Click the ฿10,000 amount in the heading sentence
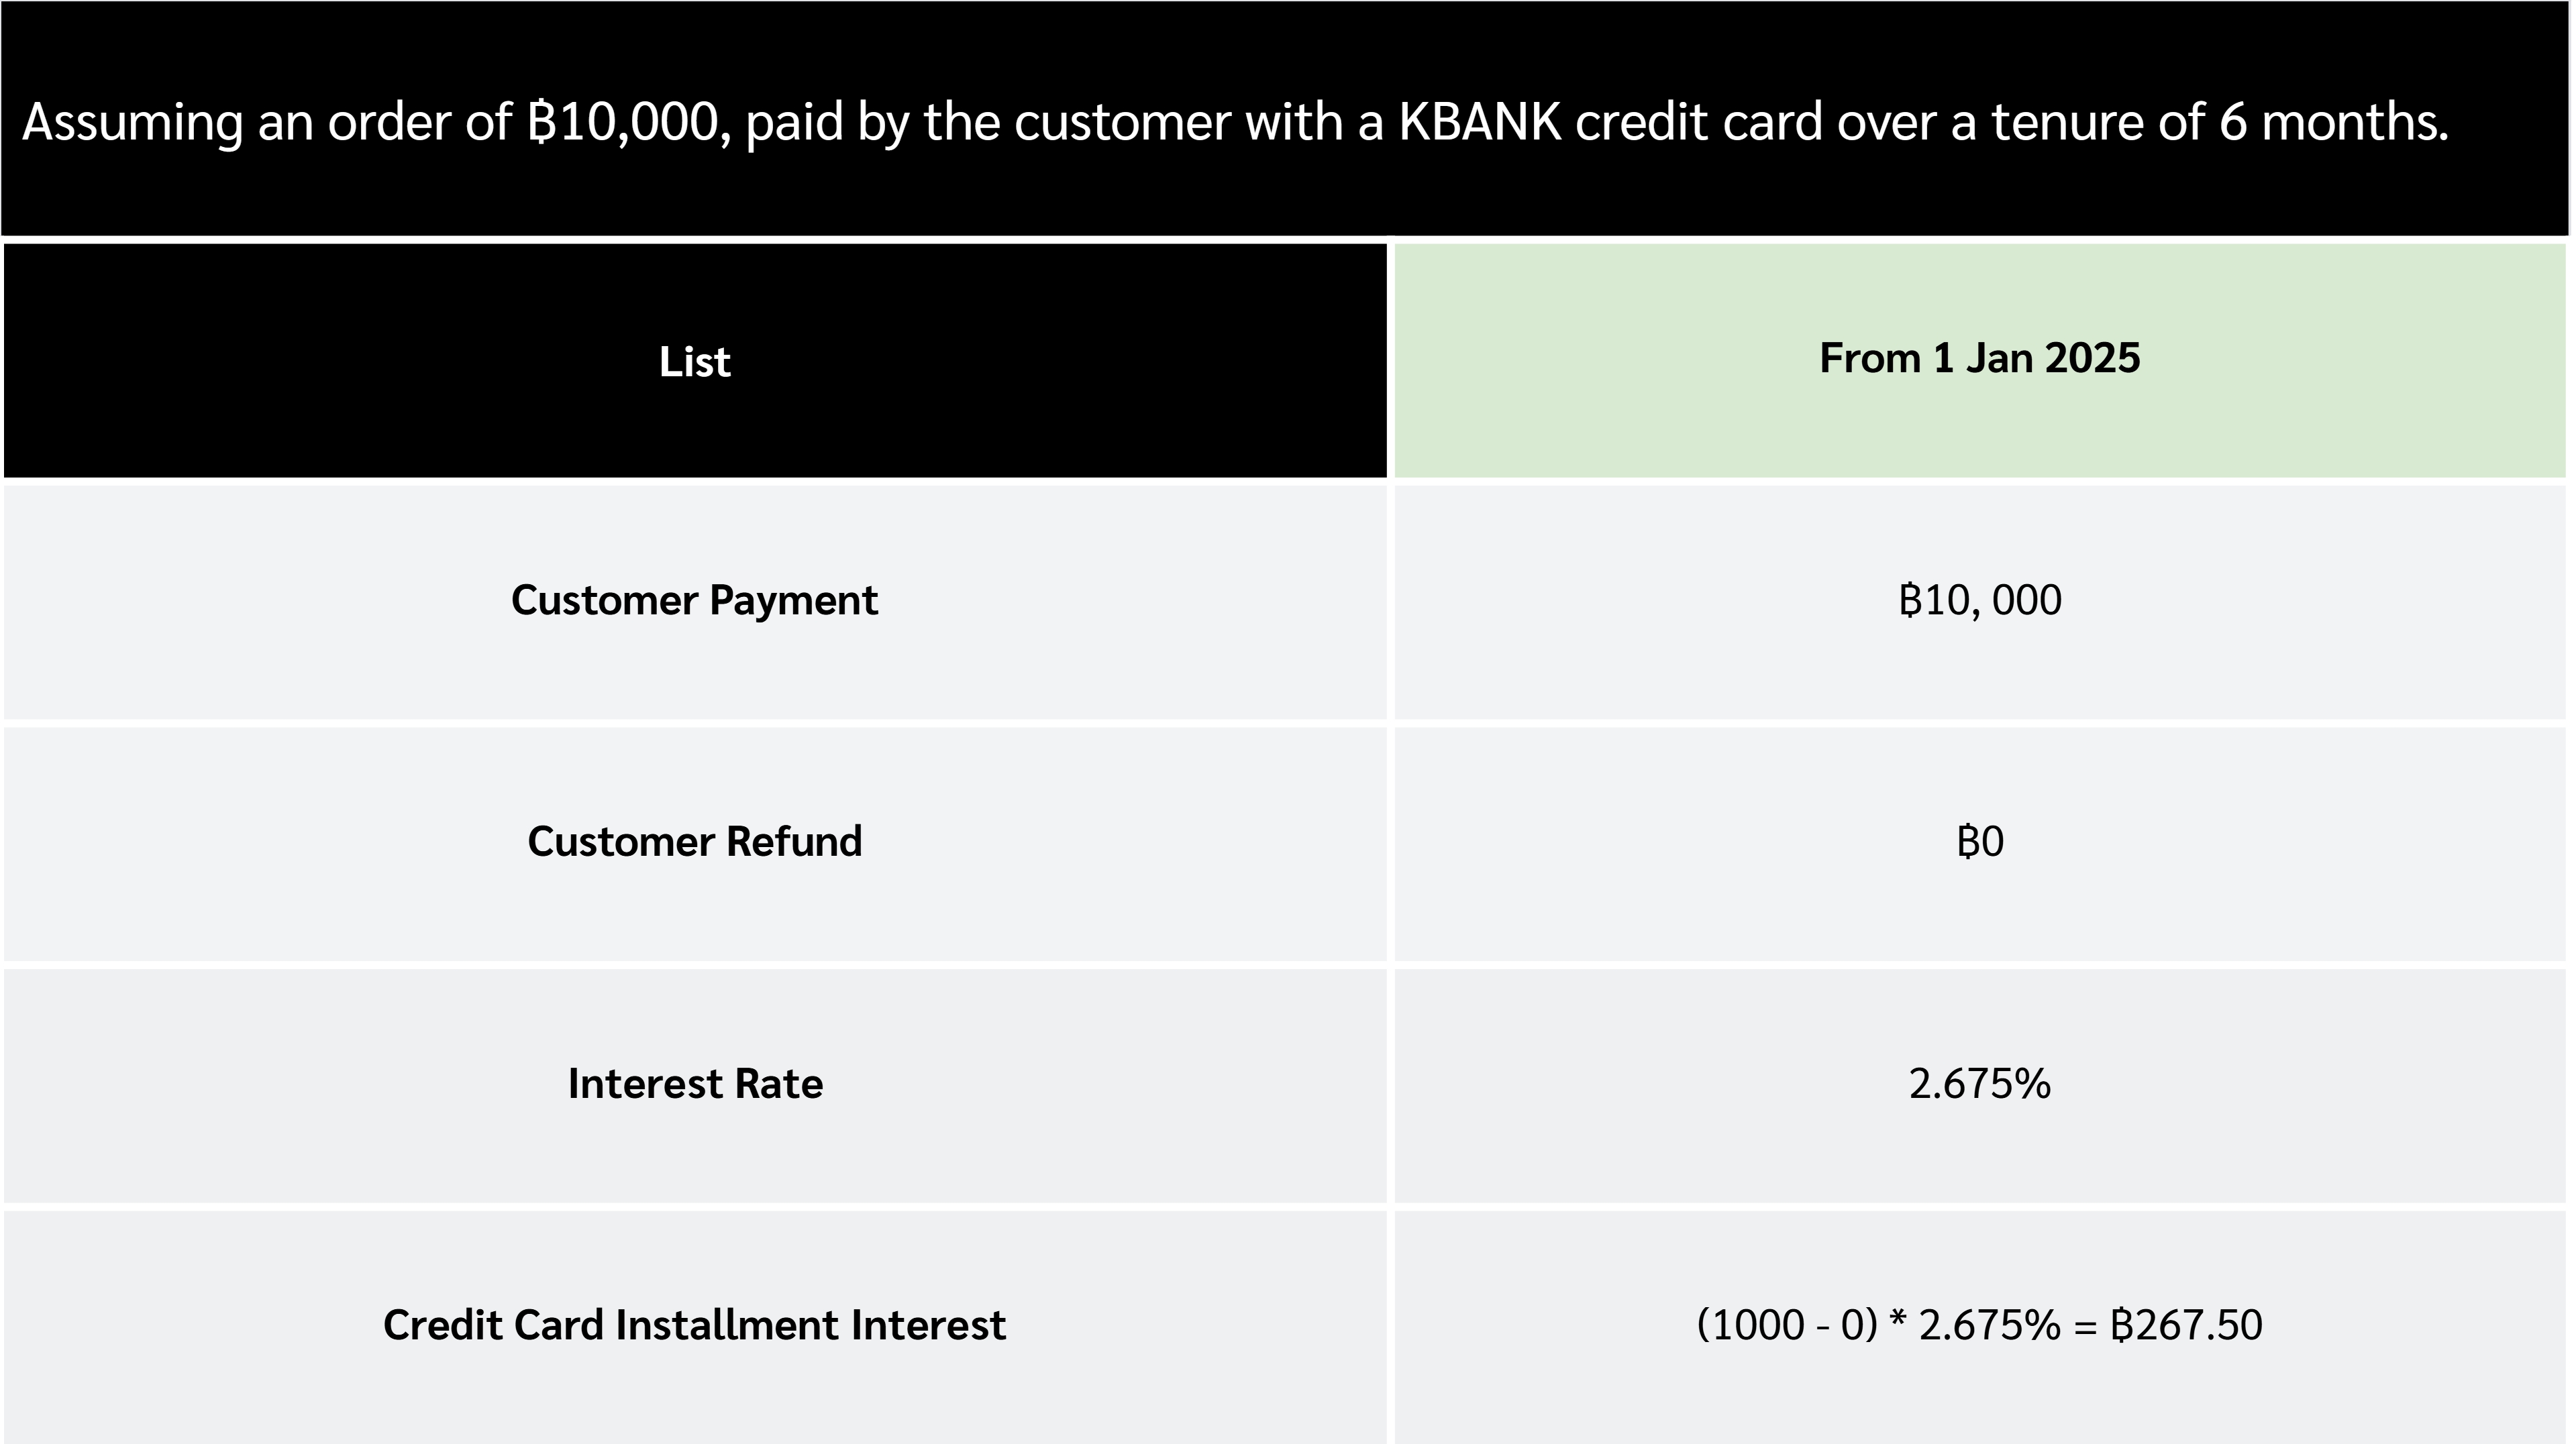Image resolution: width=2576 pixels, height=1444 pixels. (x=628, y=122)
